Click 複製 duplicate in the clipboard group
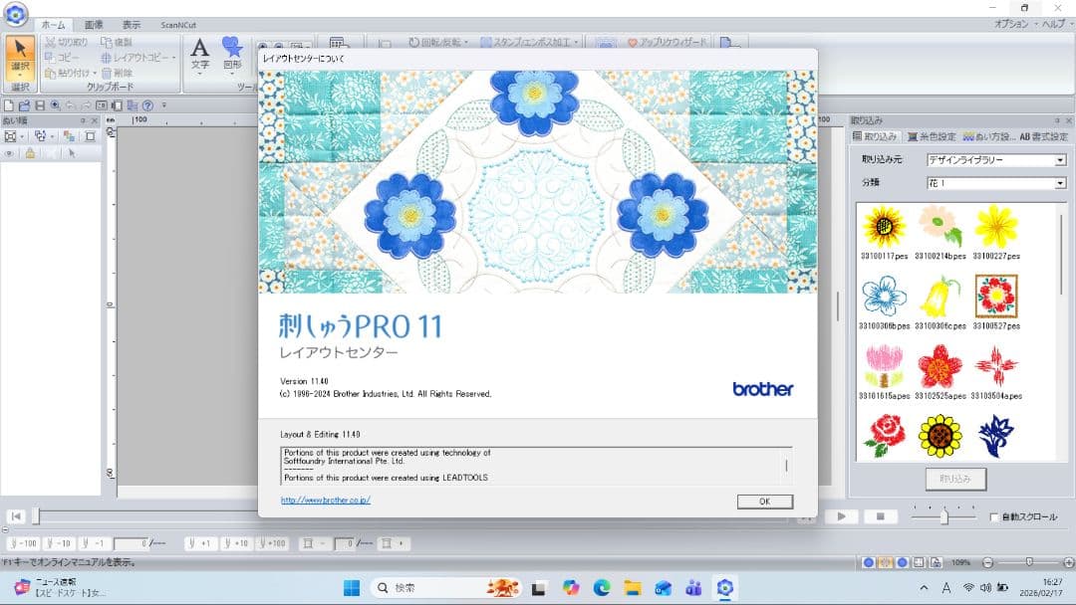The height and width of the screenshot is (605, 1076). 117,42
